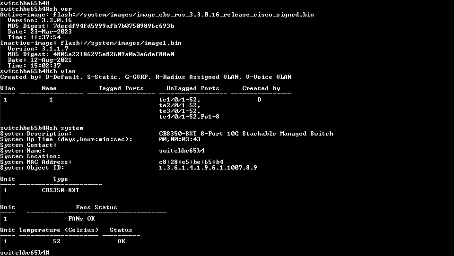
Task: Click the system up time value
Action: (x=180, y=139)
